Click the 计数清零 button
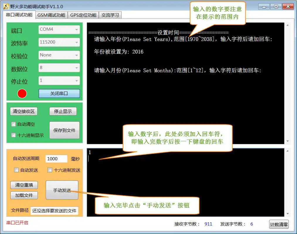The image size is (297, 234). [279, 224]
